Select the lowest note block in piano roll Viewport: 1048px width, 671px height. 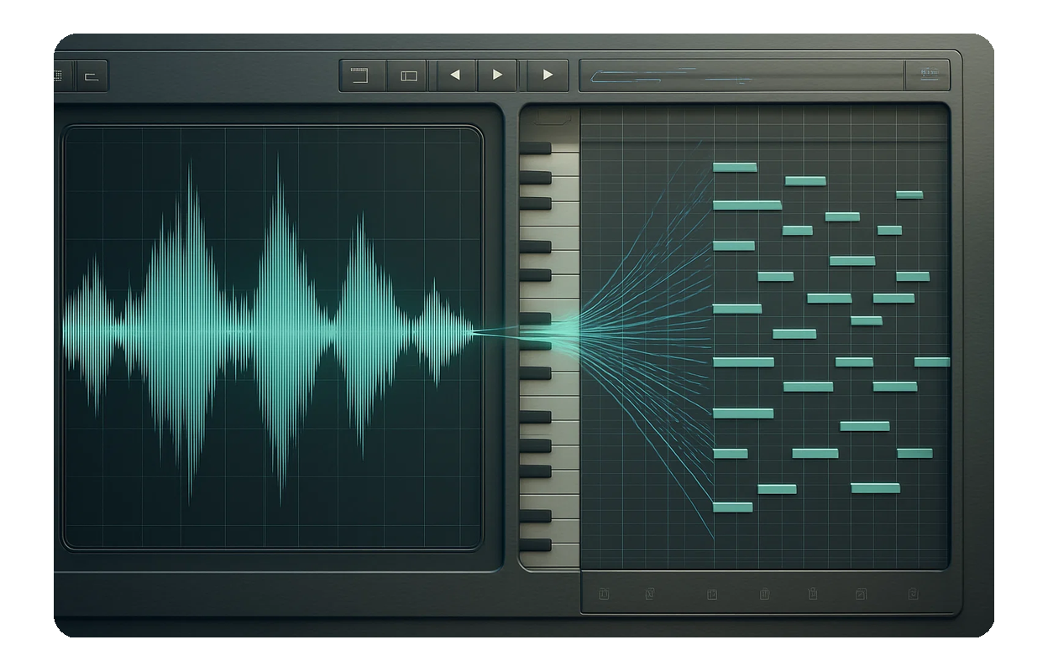click(x=732, y=507)
